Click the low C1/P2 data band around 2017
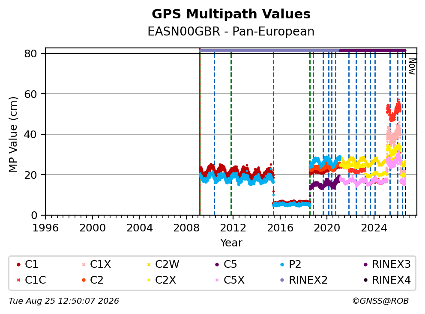The width and height of the screenshot is (425, 314). 292,204
